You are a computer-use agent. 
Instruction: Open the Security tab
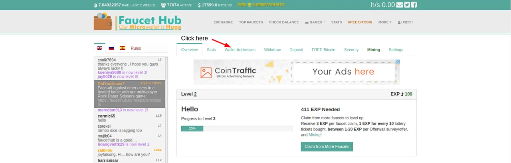351,50
